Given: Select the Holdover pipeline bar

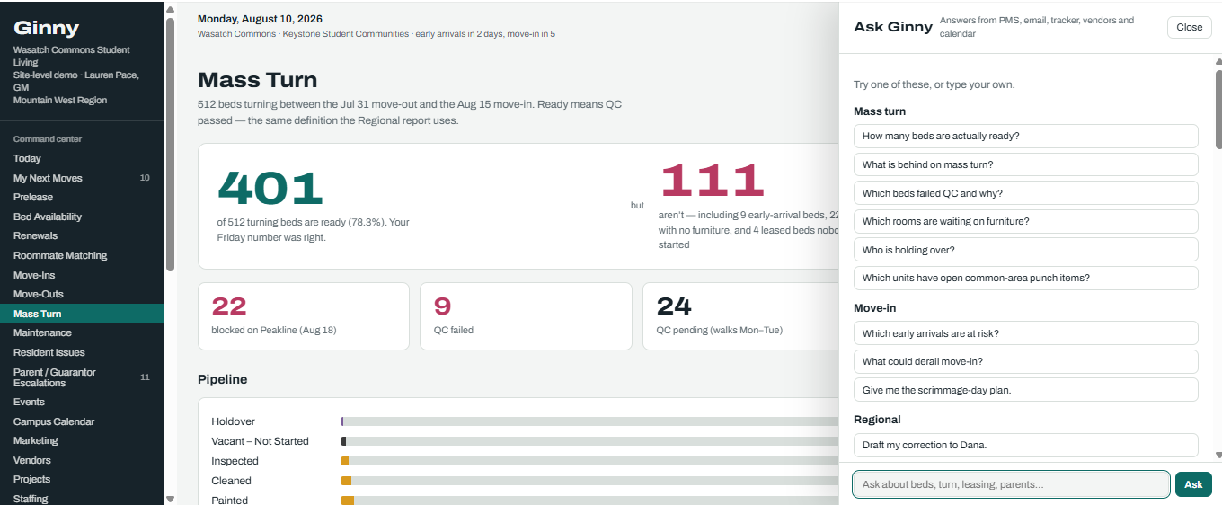Looking at the screenshot, I should (589, 421).
